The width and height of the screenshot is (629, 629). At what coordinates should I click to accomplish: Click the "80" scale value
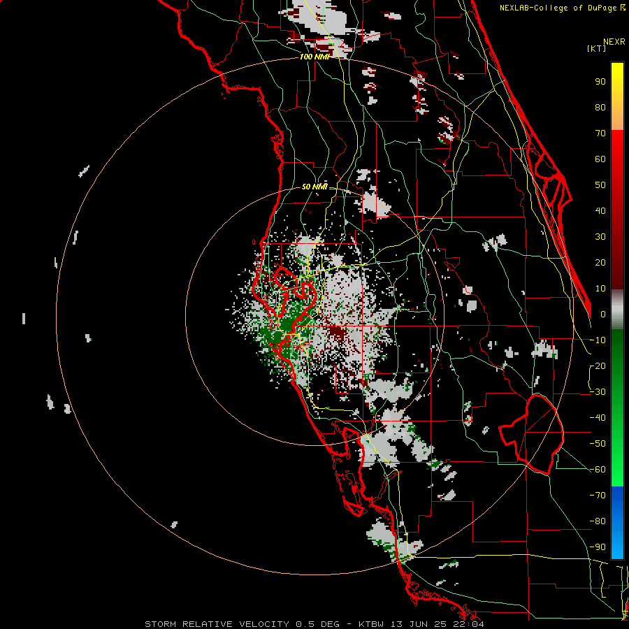(600, 107)
